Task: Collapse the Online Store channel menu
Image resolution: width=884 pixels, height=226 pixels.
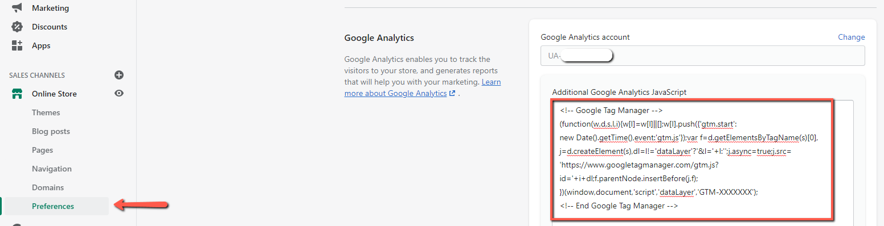Action: (x=54, y=94)
